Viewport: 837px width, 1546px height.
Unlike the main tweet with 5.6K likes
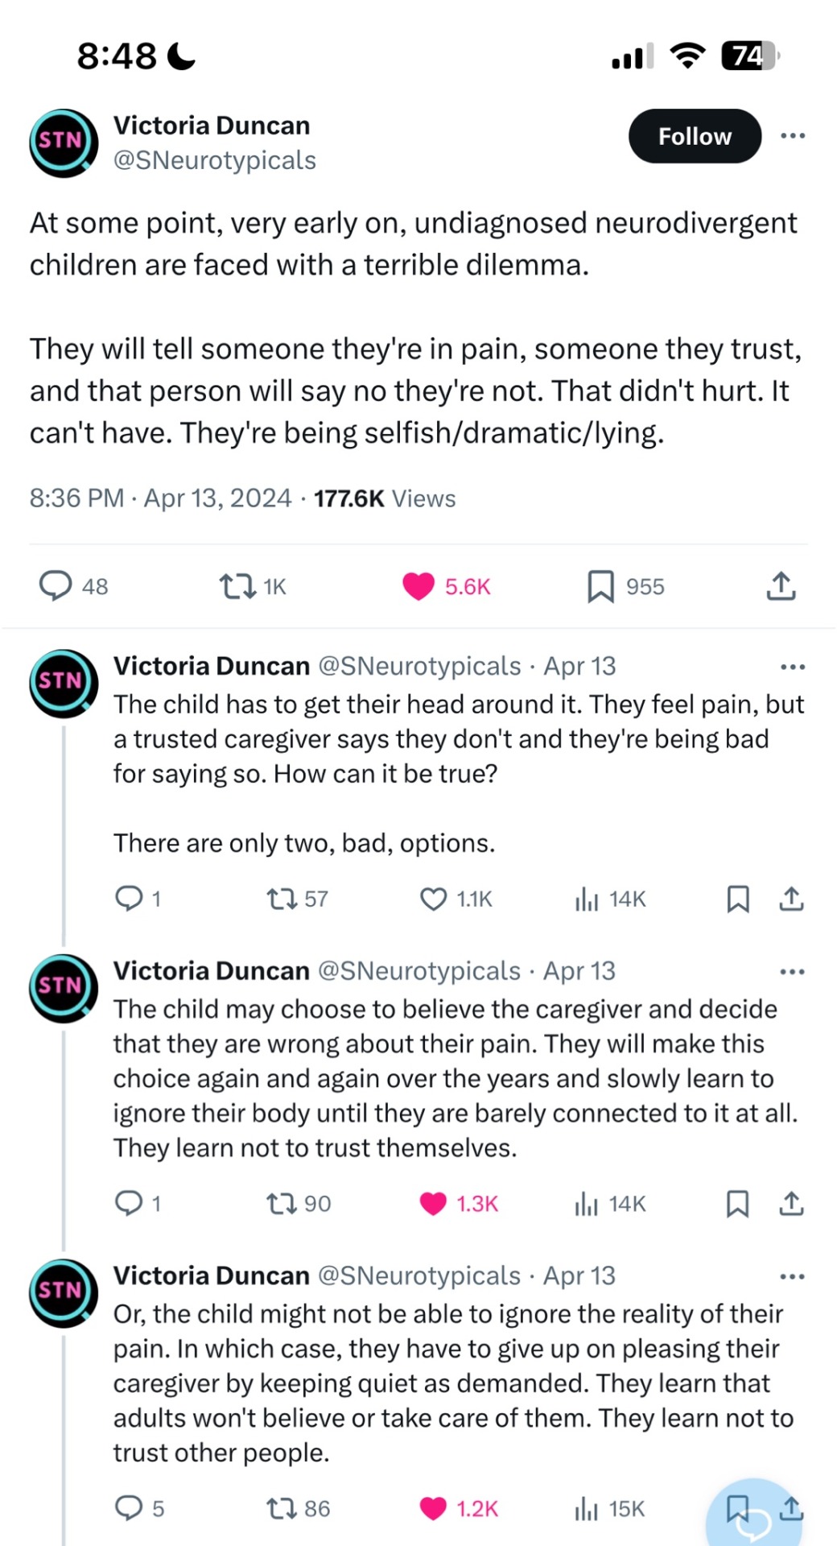418,586
